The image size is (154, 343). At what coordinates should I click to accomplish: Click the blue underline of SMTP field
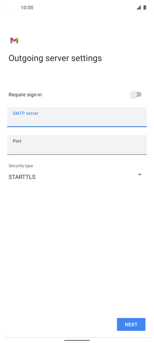tap(77, 126)
